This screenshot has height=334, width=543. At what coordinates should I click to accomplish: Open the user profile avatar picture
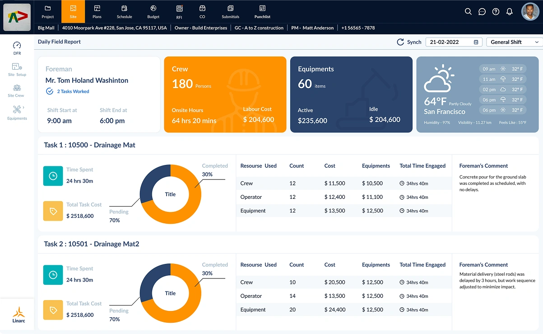point(529,11)
